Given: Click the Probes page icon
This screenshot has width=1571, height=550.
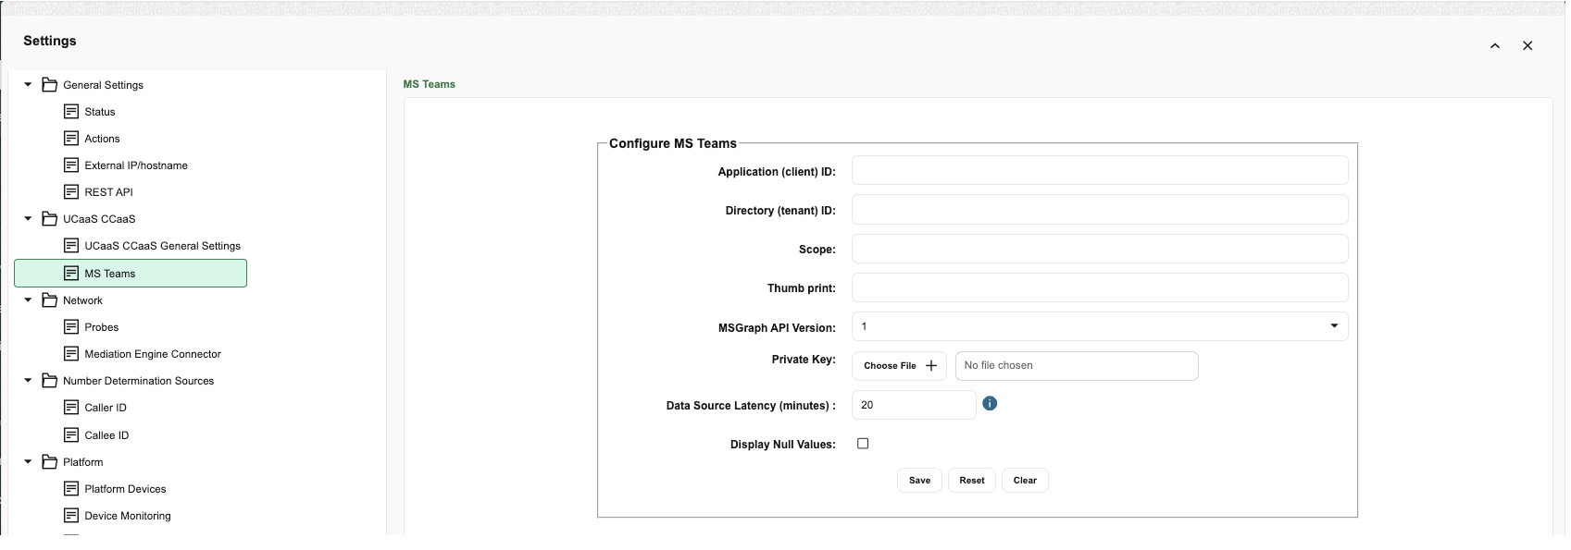Looking at the screenshot, I should tap(71, 326).
